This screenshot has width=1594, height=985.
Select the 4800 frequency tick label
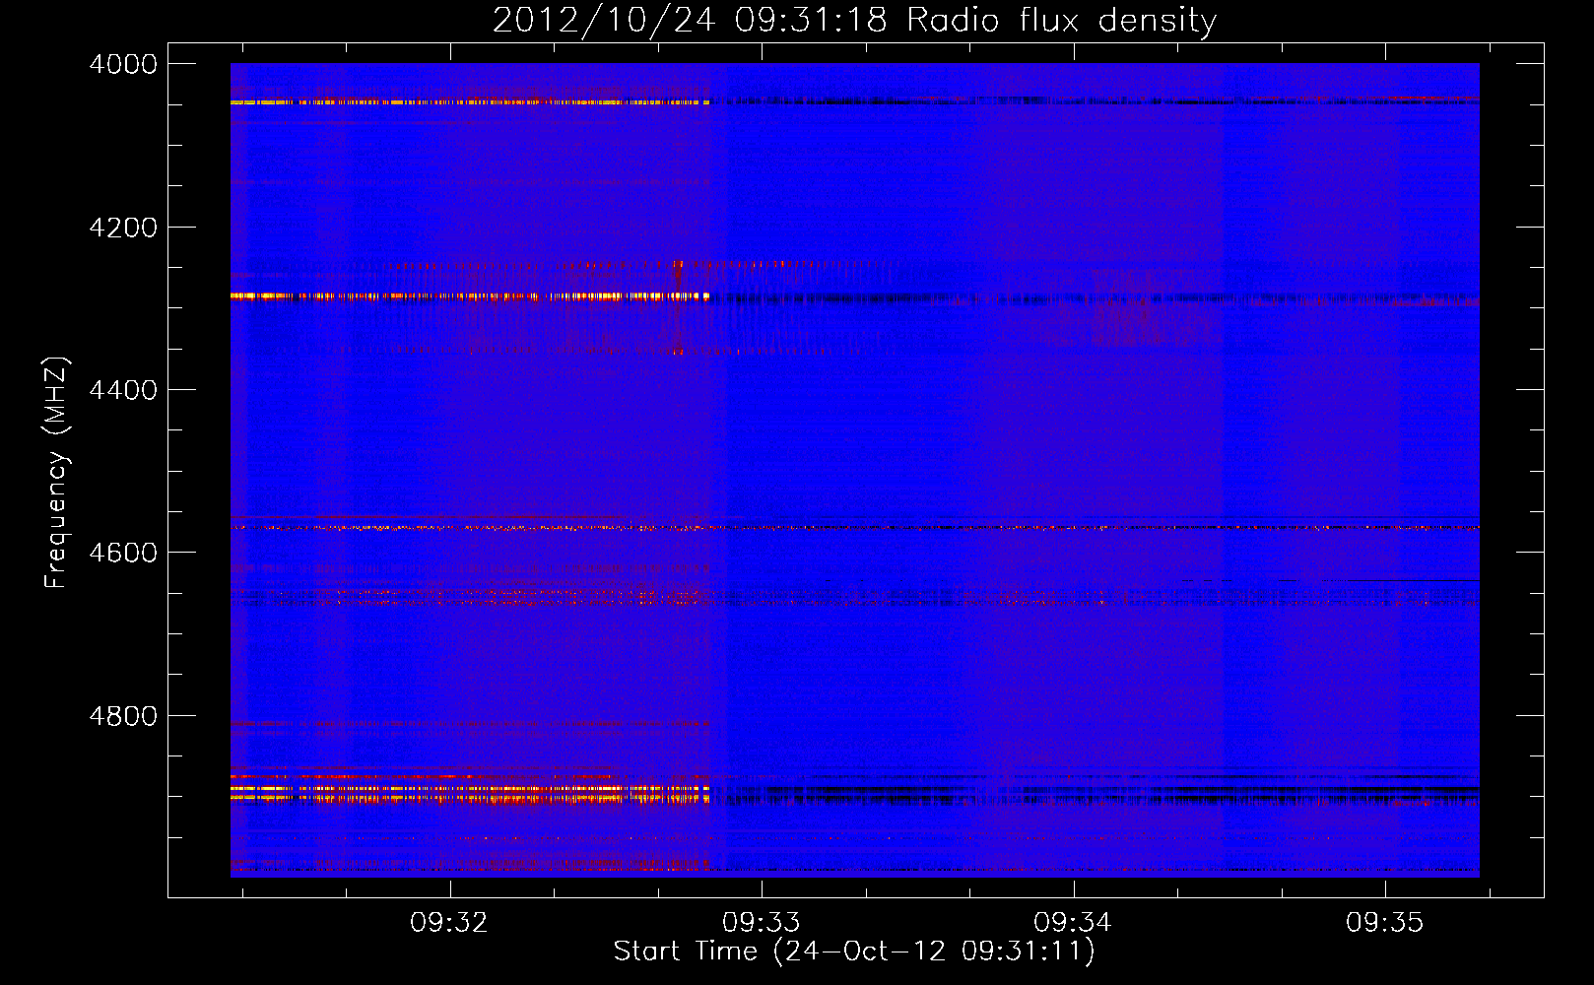coord(123,716)
